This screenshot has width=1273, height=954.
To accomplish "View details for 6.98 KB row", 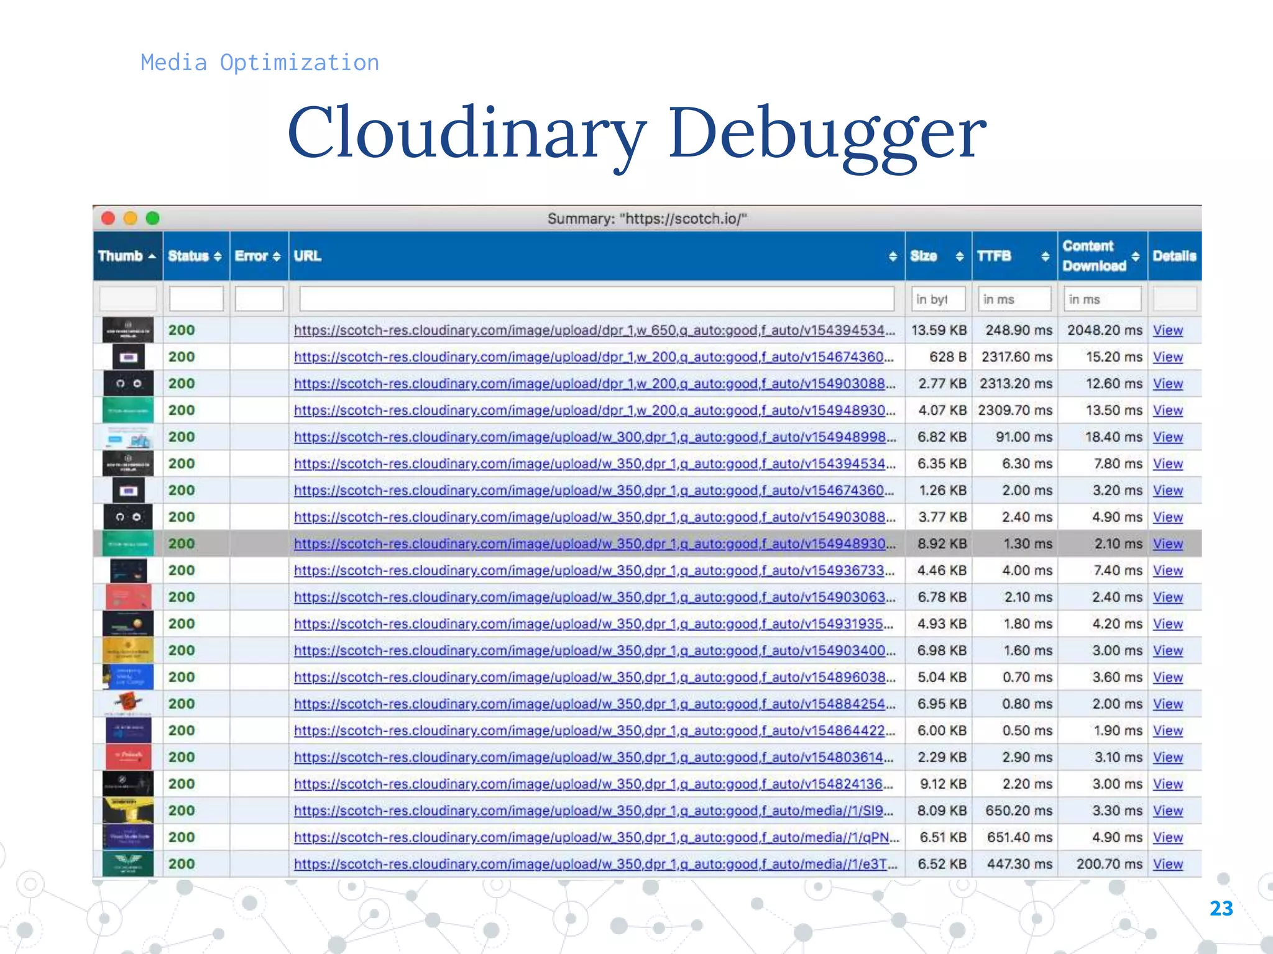I will pos(1168,651).
